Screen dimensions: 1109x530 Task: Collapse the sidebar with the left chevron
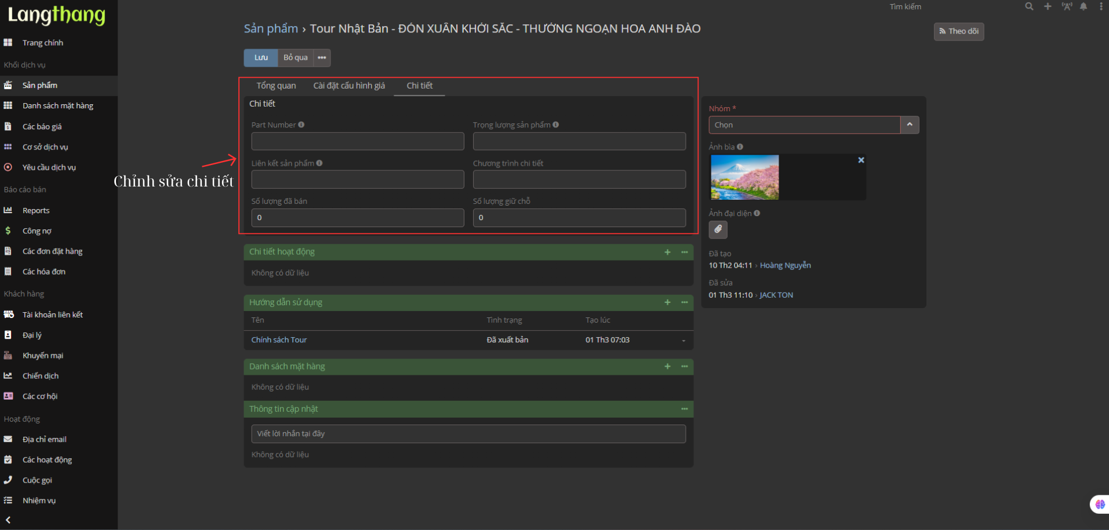(x=8, y=520)
